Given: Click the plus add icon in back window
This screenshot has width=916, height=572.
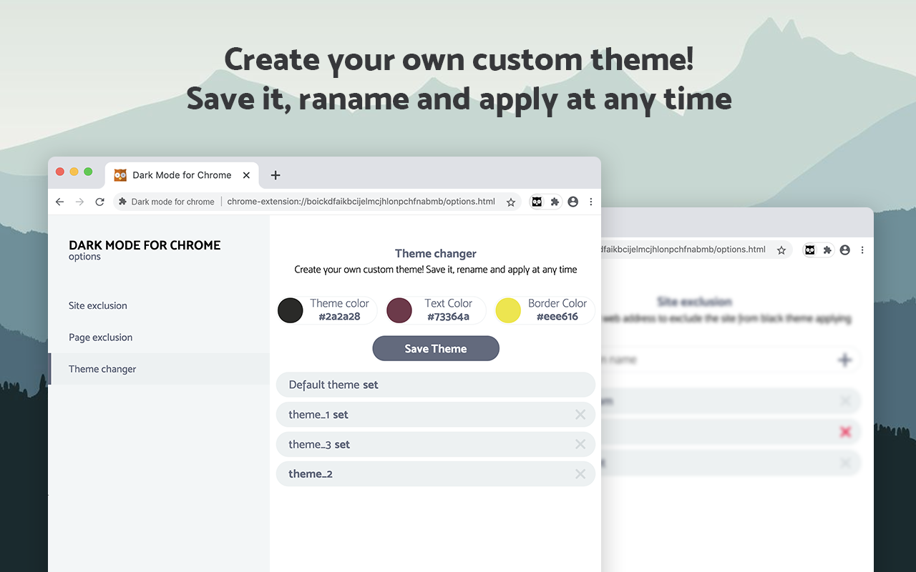Looking at the screenshot, I should click(845, 360).
